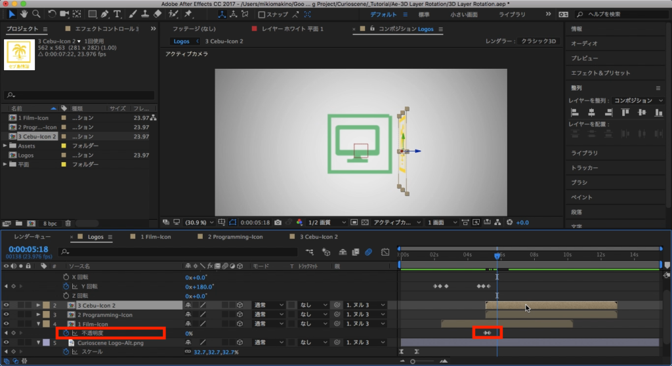The height and width of the screenshot is (366, 672).
Task: Select the Hand tool
Action: click(24, 14)
